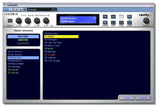Select channel group 1-4

24,16
